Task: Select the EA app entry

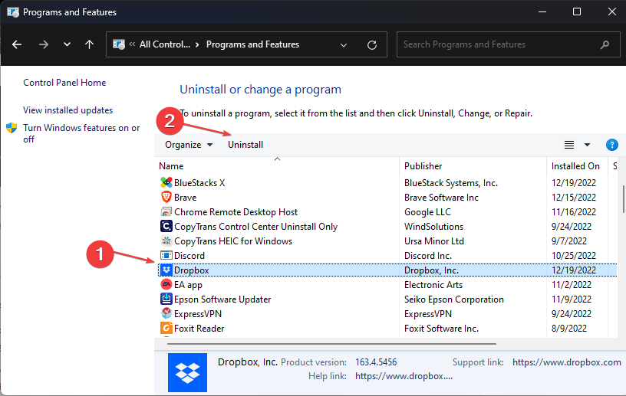Action: coord(188,285)
